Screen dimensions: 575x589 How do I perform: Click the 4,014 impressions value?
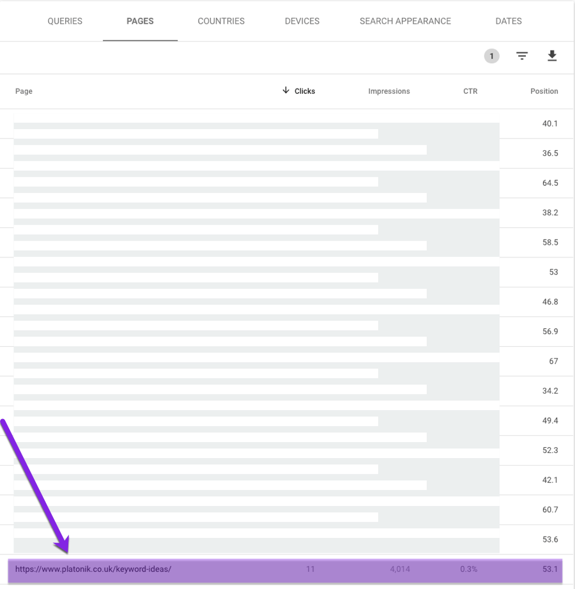click(x=400, y=569)
